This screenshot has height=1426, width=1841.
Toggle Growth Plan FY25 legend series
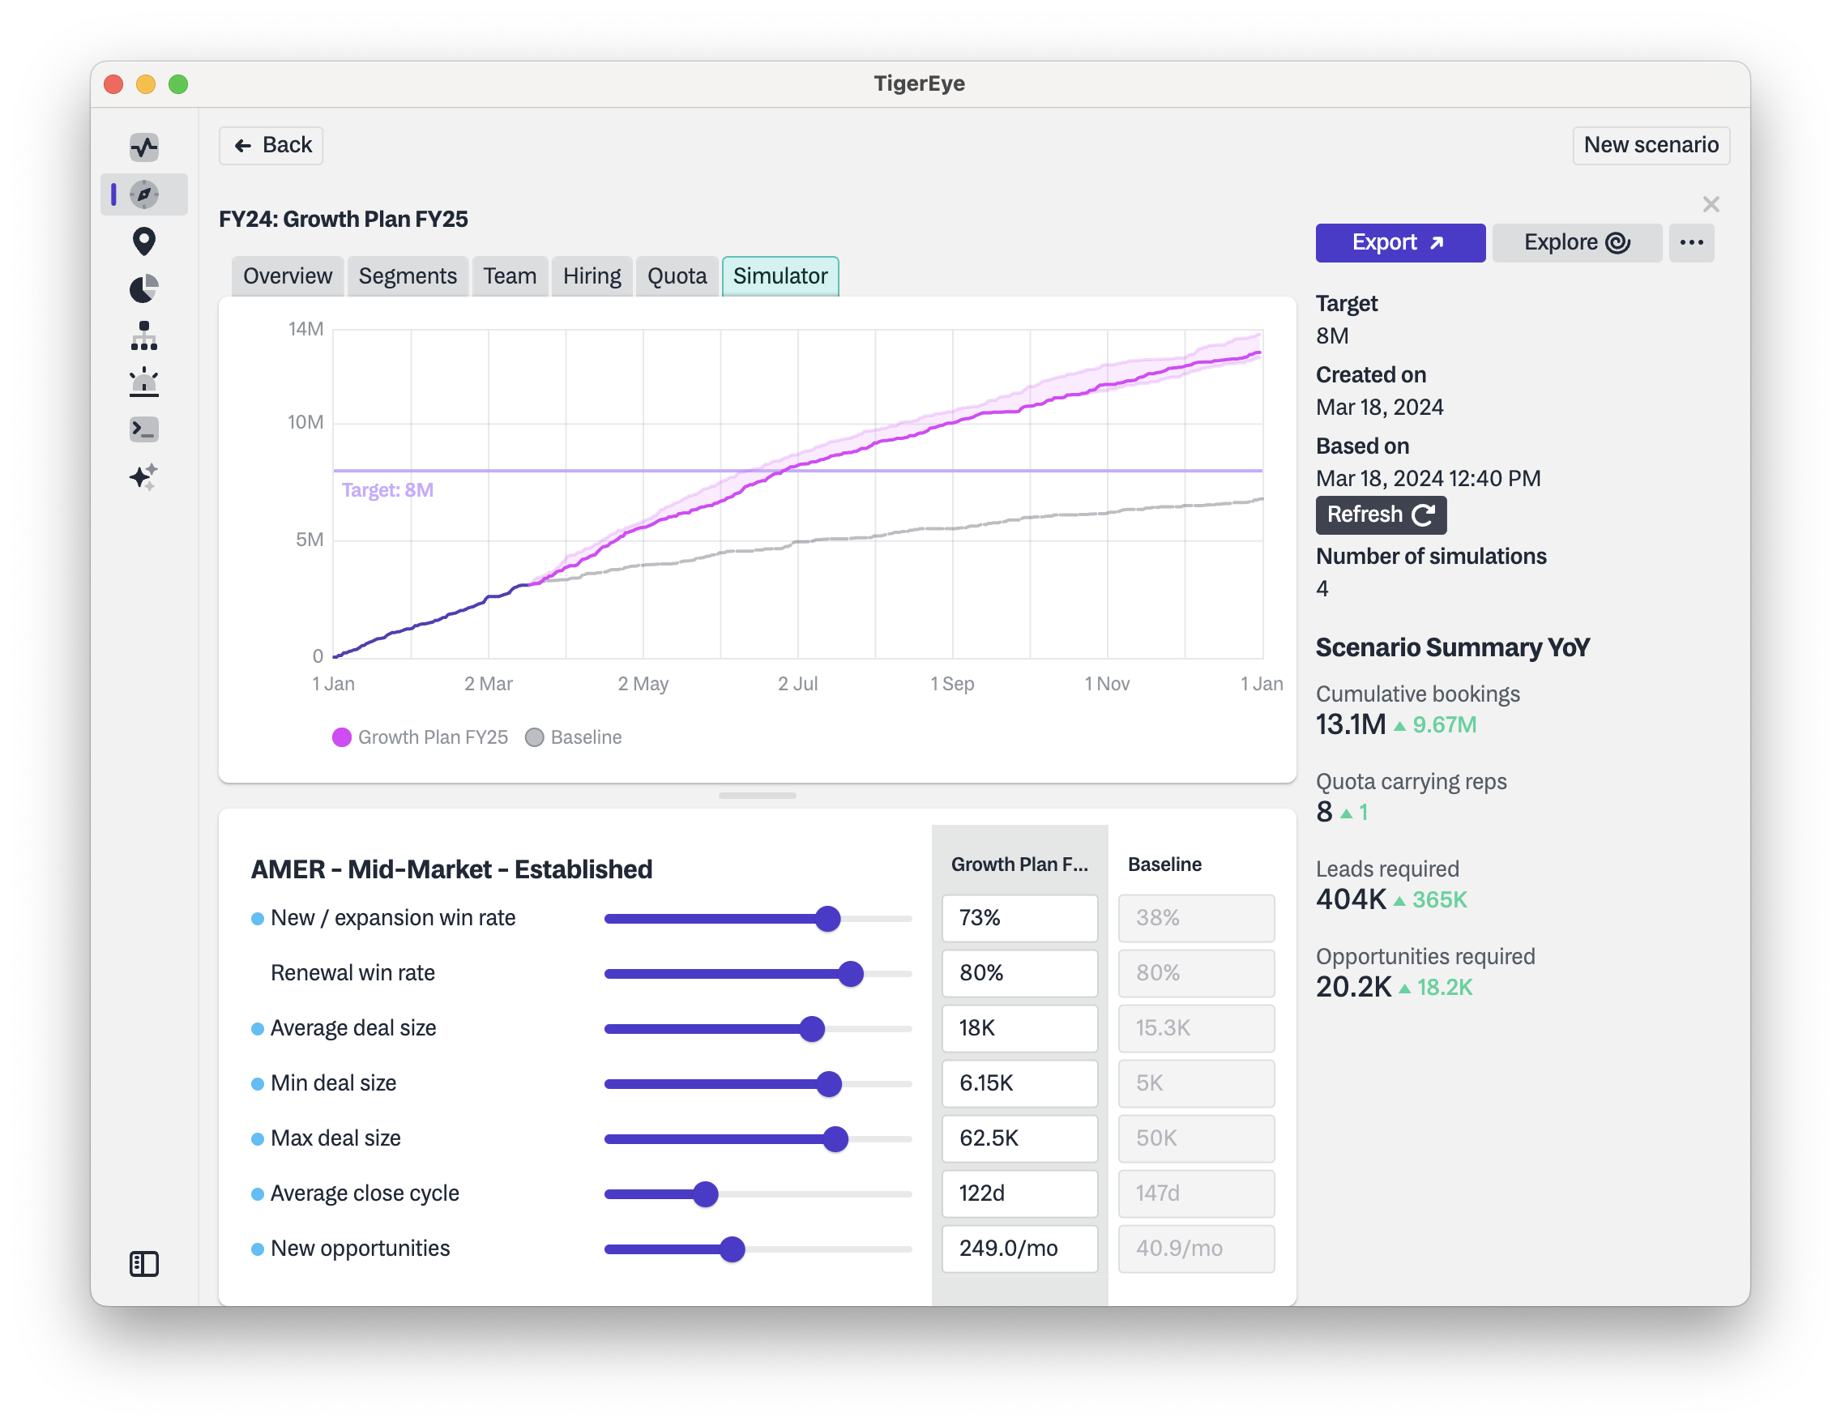pyautogui.click(x=421, y=737)
